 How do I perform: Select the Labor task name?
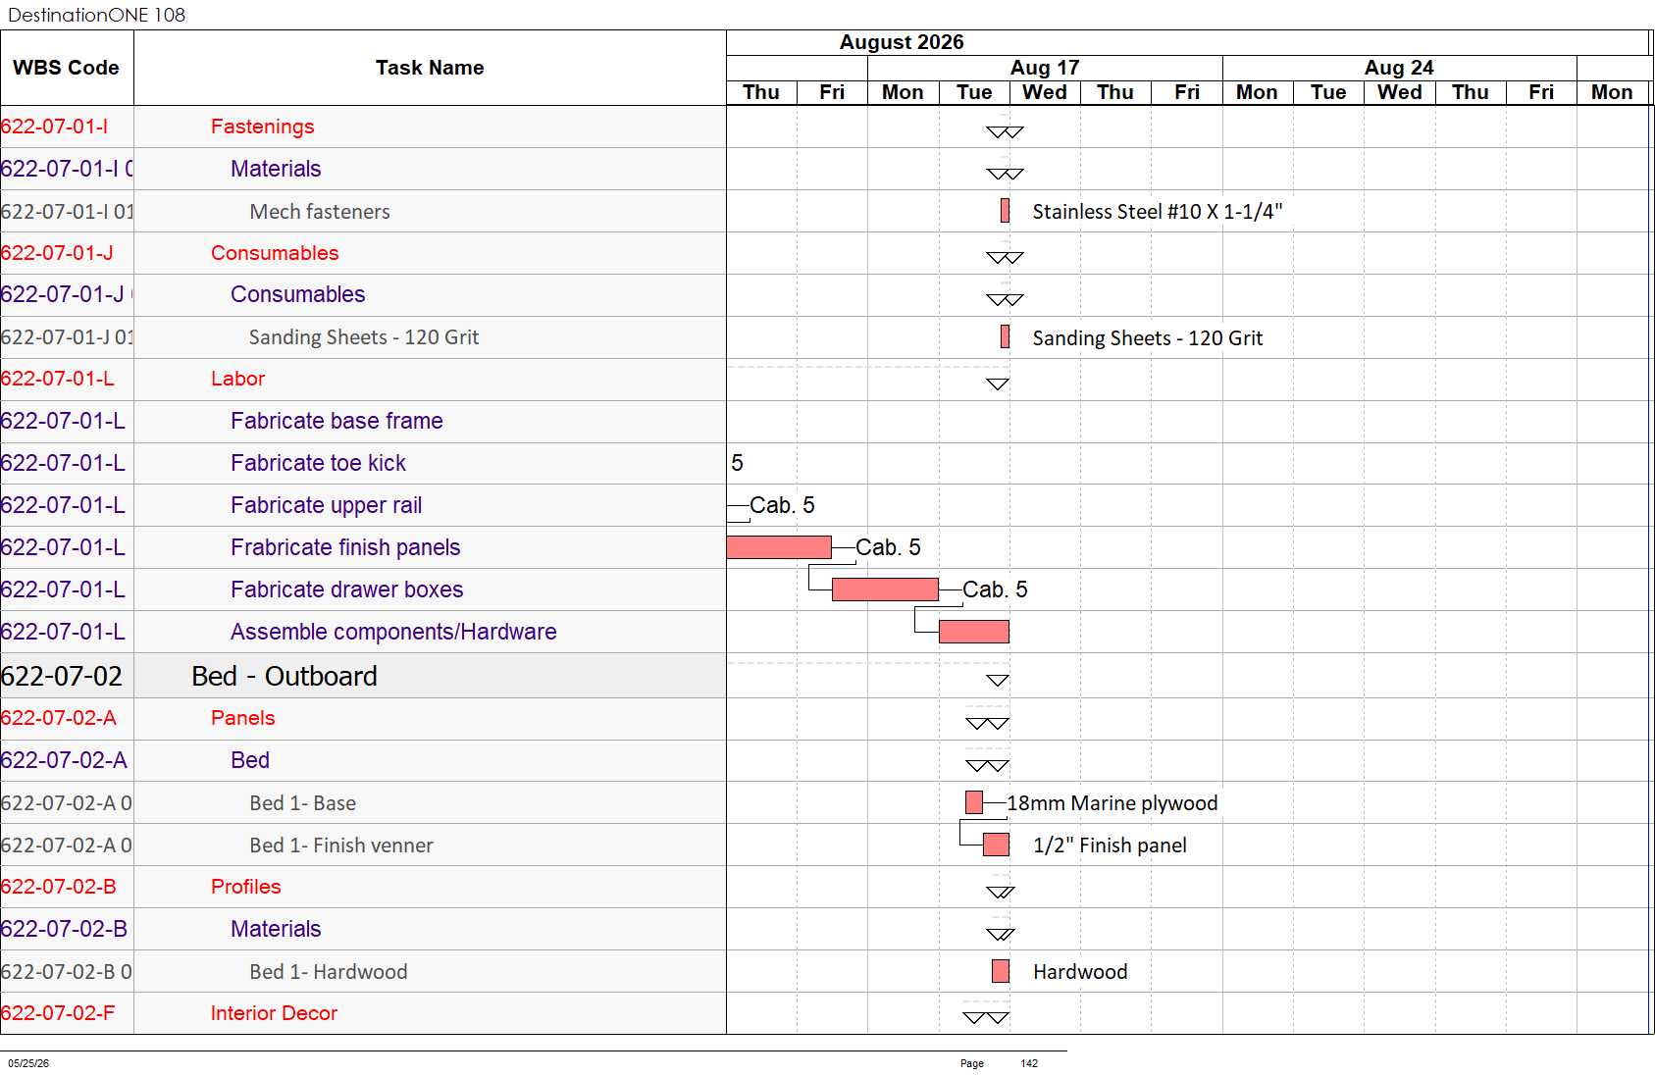point(237,379)
